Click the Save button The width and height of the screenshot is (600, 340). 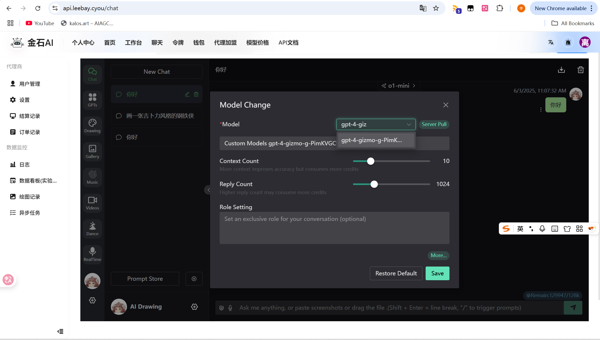(437, 273)
